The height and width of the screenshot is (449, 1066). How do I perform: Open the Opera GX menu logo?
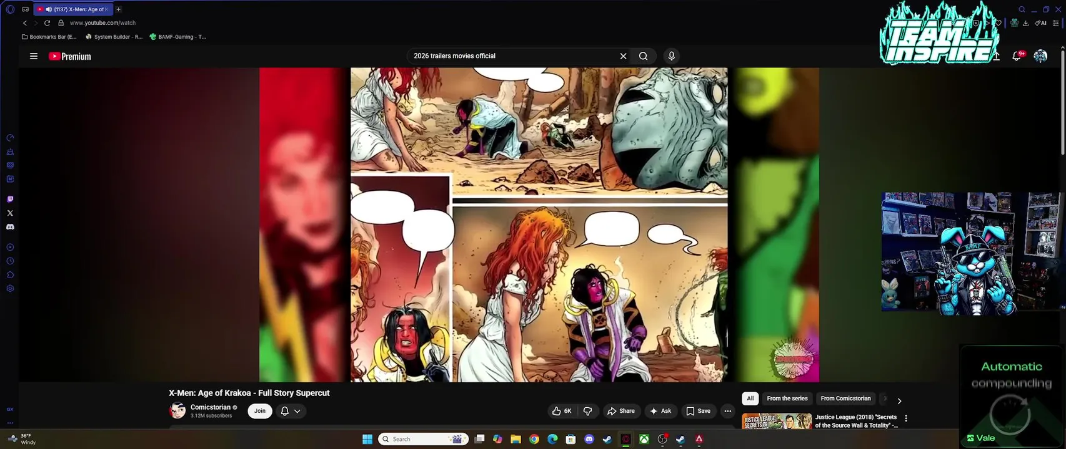[x=10, y=9]
